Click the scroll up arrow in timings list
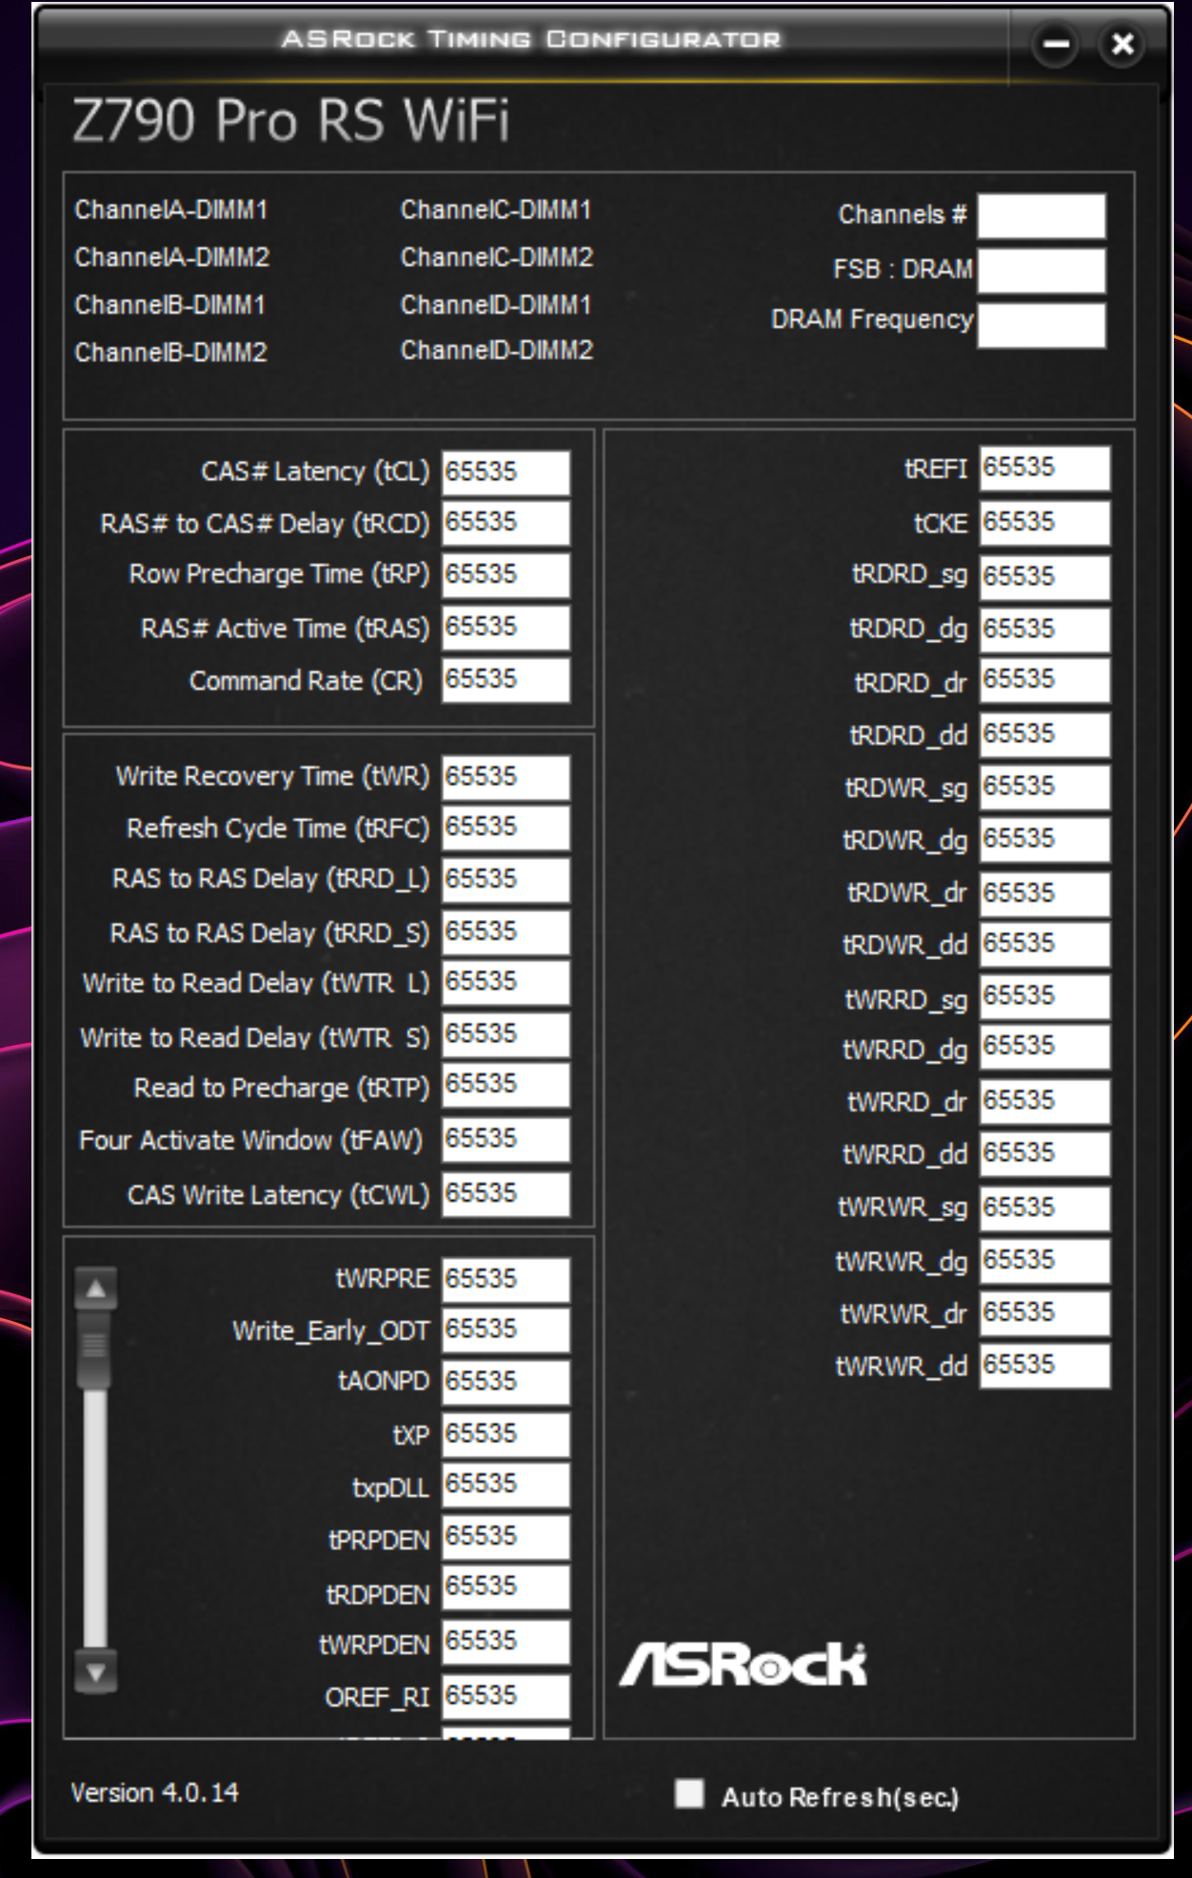 96,1289
